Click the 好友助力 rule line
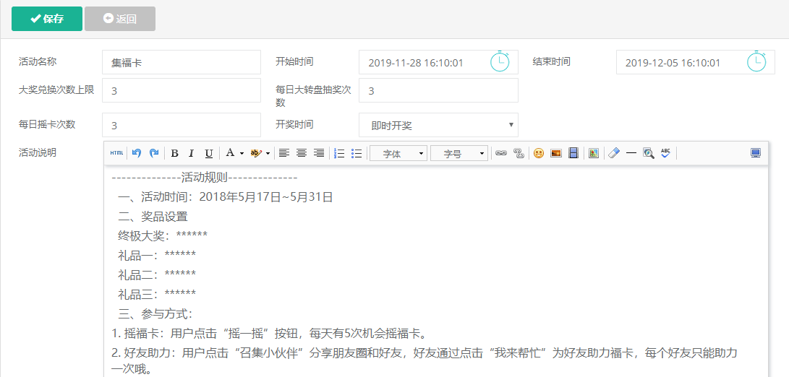Viewport: 789px width, 377px height. 425,361
